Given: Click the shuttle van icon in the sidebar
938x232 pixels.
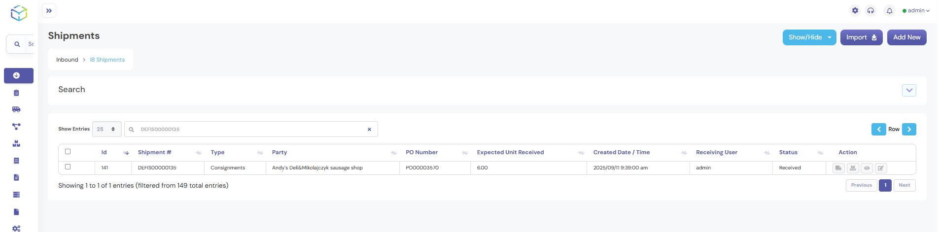Looking at the screenshot, I should tap(16, 109).
